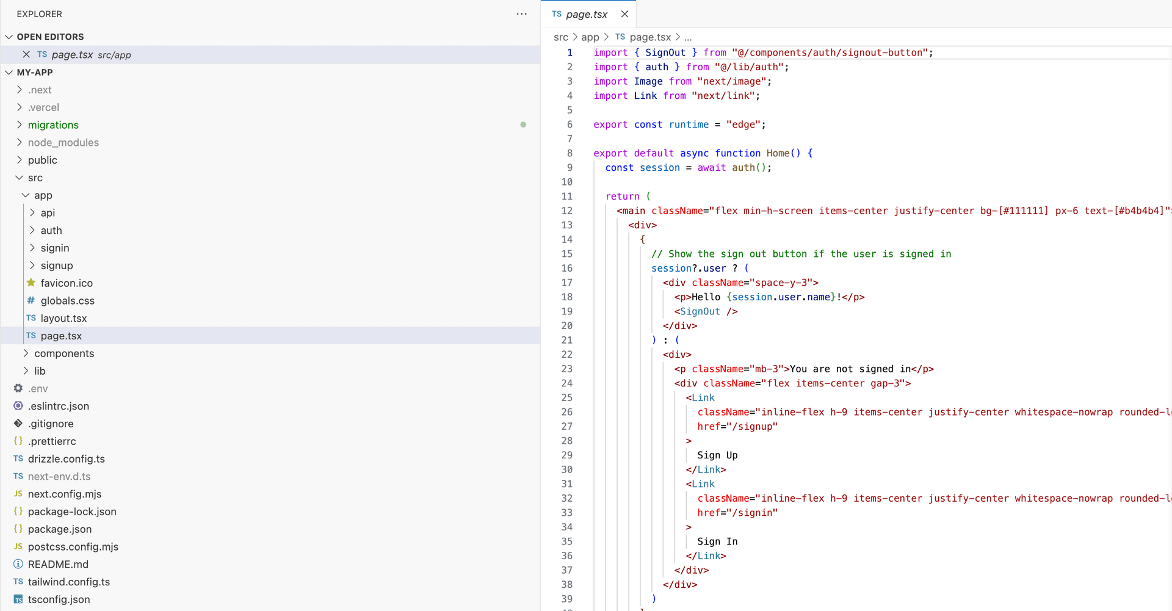Image resolution: width=1172 pixels, height=611 pixels.
Task: Collapse the OPEN EDITORS section
Action: 9,37
